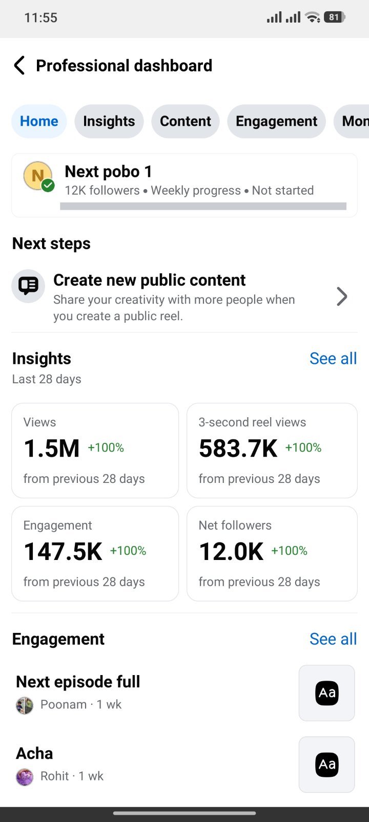The width and height of the screenshot is (369, 822).
Task: Switch to the Insights tab
Action: coord(109,121)
